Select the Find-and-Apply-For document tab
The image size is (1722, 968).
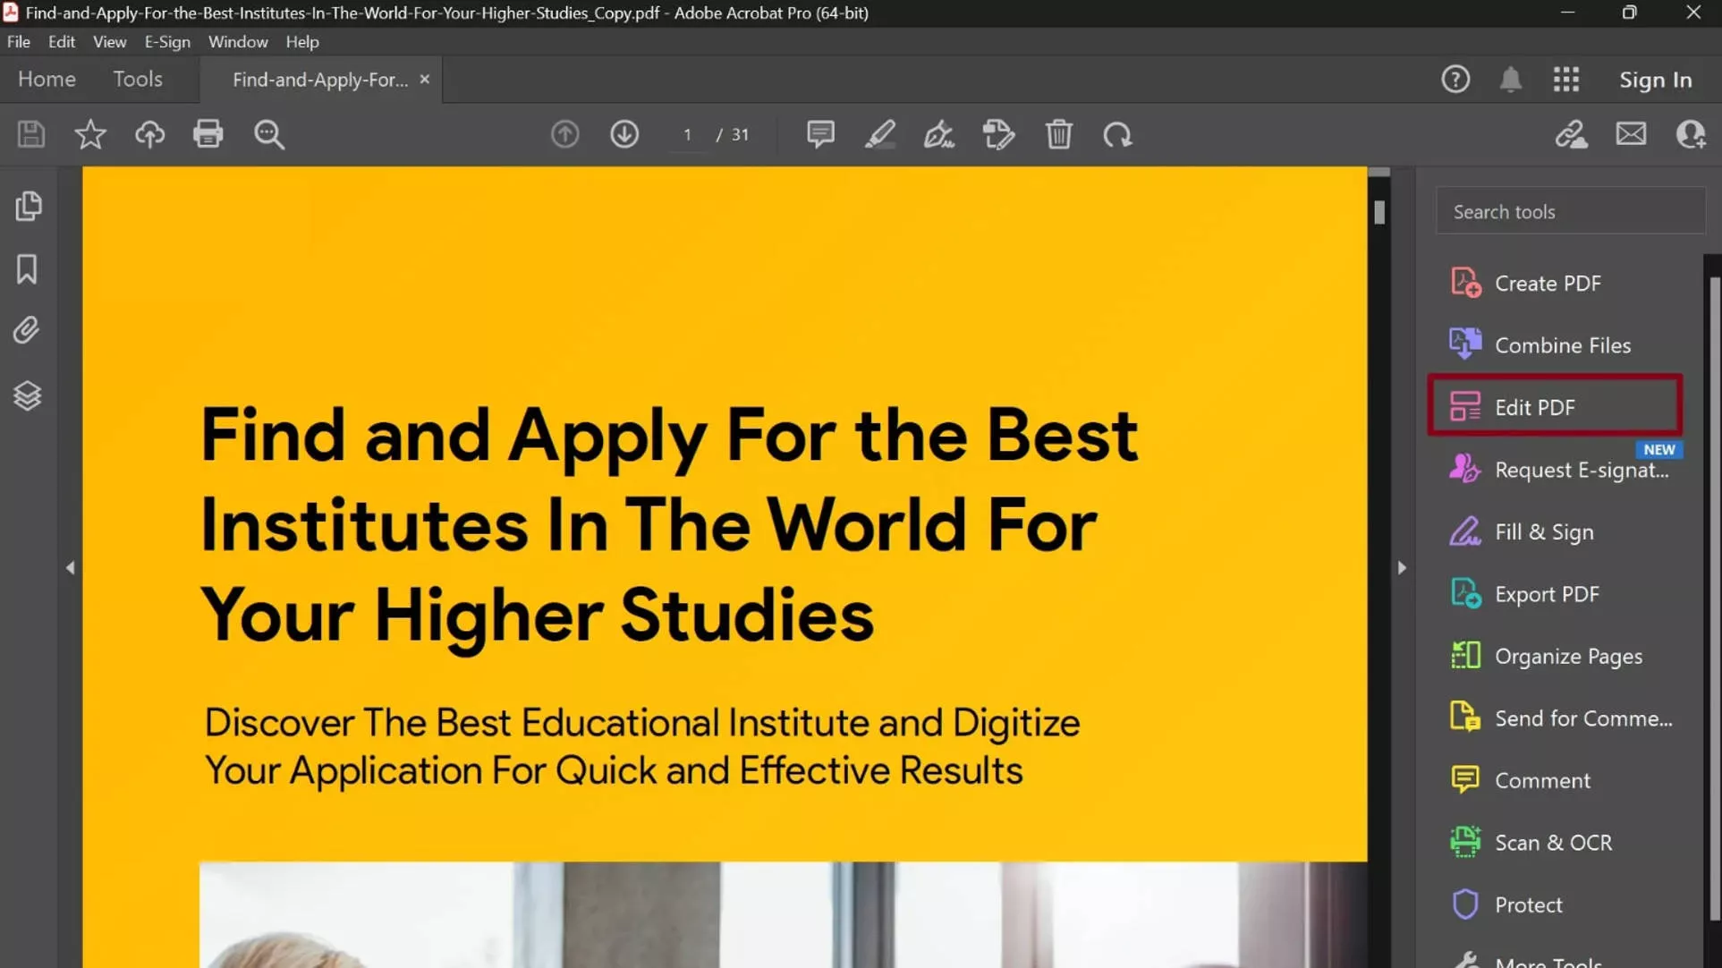tap(320, 80)
